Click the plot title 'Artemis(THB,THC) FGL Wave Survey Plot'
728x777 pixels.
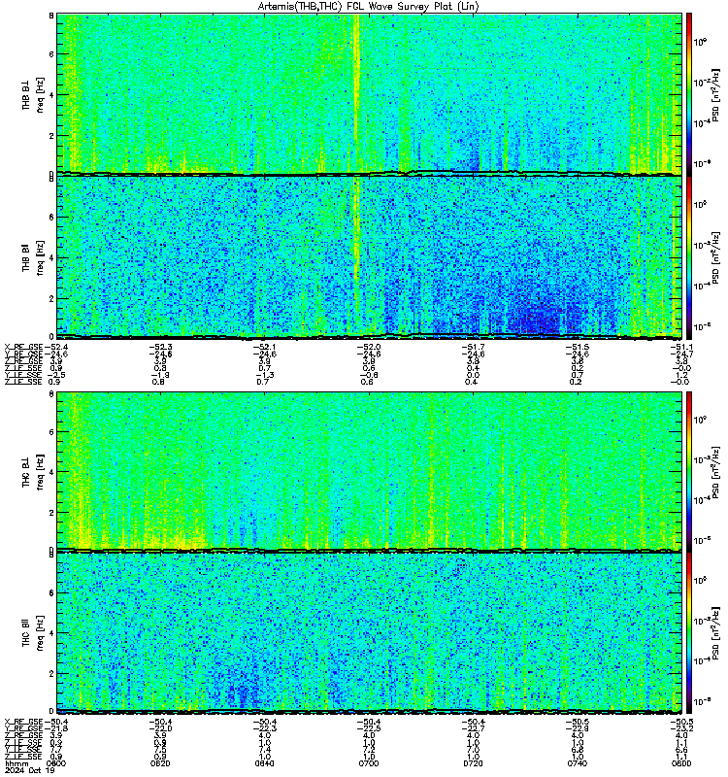[354, 7]
